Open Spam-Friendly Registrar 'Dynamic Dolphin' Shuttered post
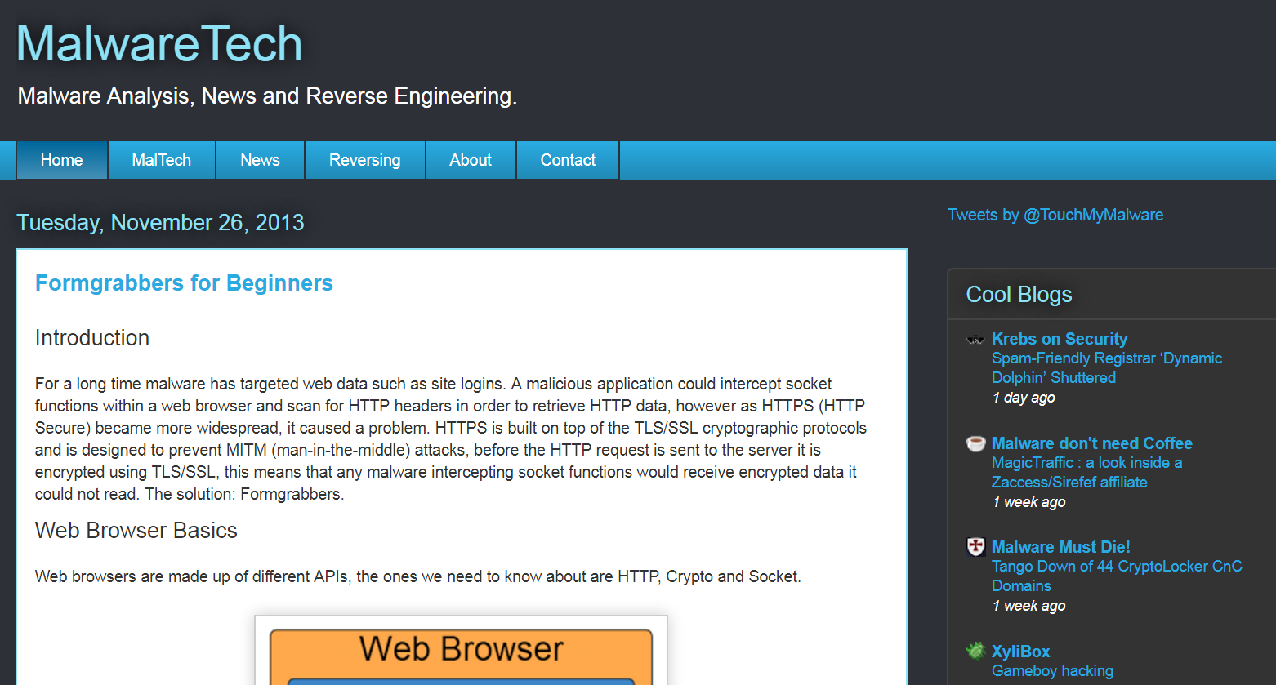 click(x=1107, y=368)
